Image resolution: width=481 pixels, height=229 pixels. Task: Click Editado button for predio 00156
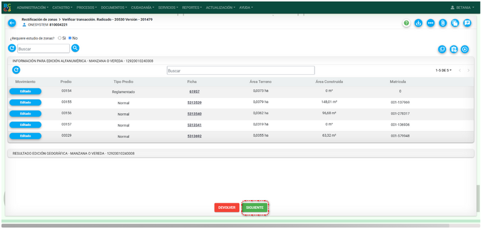pyautogui.click(x=25, y=113)
